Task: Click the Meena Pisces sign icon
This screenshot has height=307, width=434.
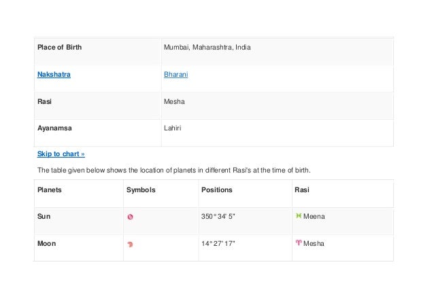Action: point(297,216)
